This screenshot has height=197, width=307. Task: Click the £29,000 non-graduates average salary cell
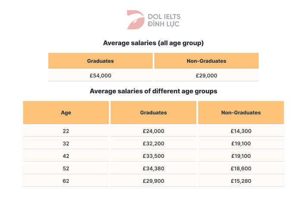point(207,75)
